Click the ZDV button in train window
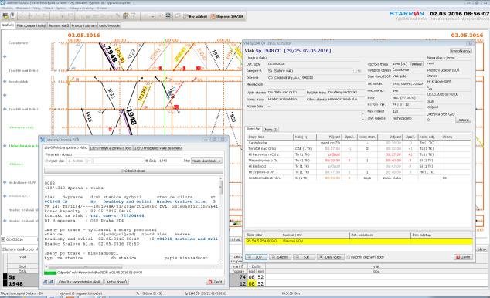Viewport: 490px width, 298px height. 257,257
